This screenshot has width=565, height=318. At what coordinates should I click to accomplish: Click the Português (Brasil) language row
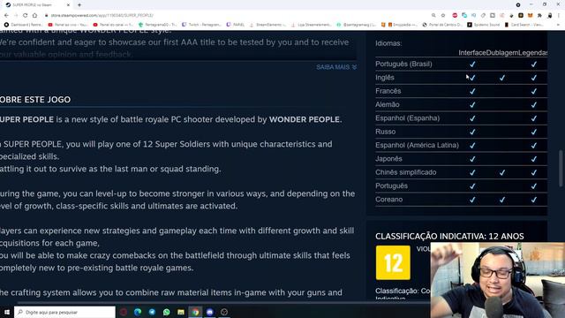[461, 64]
